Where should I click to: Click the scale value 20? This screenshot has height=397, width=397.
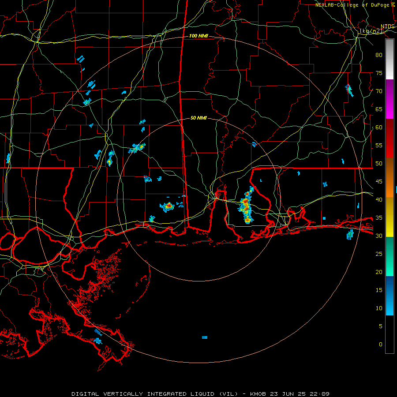coord(379,272)
